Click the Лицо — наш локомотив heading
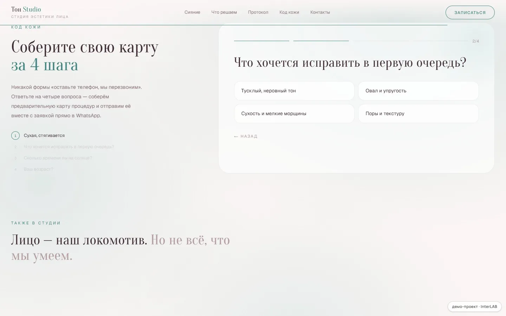Viewport: 506px width, 316px height. coord(121,248)
